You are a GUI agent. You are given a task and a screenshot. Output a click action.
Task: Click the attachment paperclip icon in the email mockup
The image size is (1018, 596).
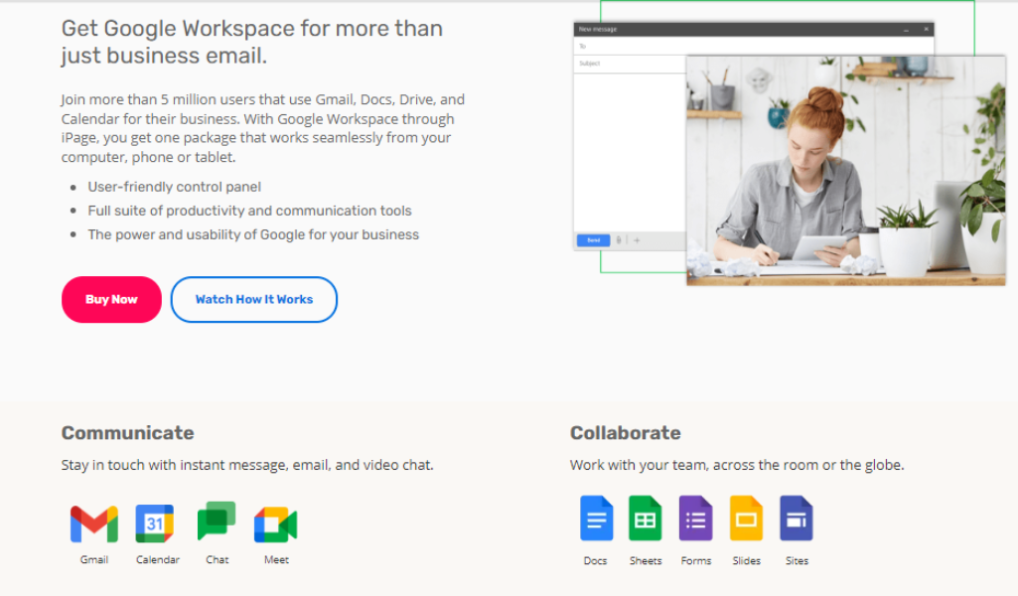click(619, 240)
